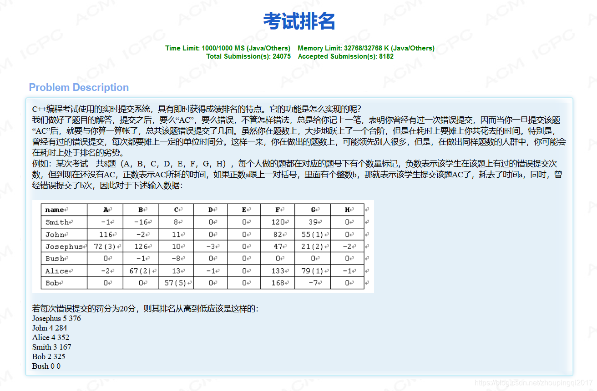Click the Bob name cell in table
The image size is (597, 391).
[x=64, y=283]
